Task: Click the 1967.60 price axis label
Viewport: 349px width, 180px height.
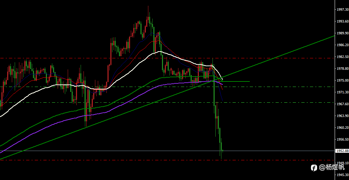Action: coord(343,104)
